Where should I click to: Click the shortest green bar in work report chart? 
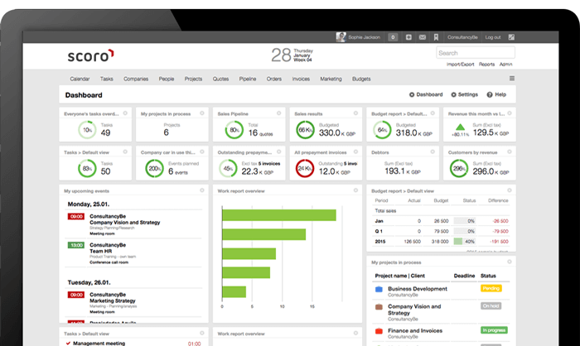(234, 291)
